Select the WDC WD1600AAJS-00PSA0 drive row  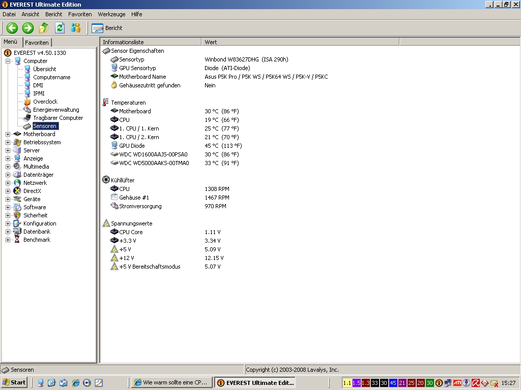175,154
